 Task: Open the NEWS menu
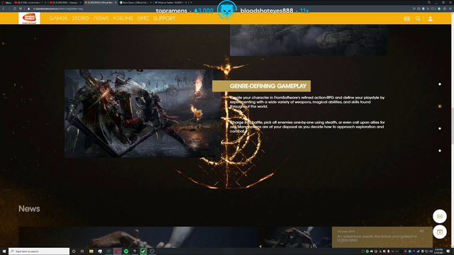101,18
